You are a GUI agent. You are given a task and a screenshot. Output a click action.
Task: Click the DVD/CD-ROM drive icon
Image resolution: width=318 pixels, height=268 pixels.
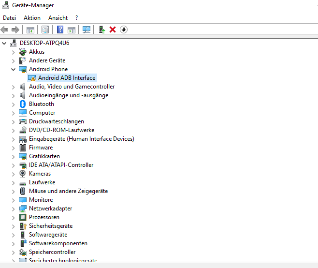tap(23, 130)
